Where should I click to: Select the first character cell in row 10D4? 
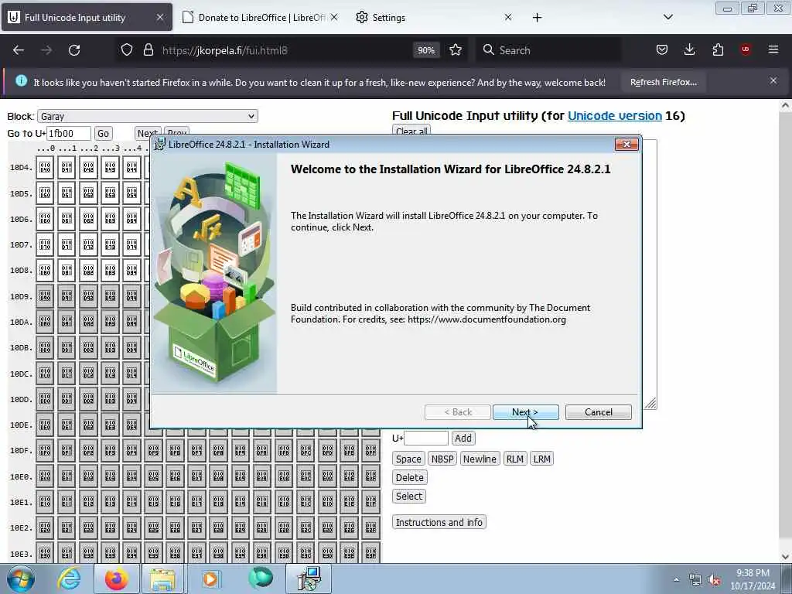tap(45, 167)
